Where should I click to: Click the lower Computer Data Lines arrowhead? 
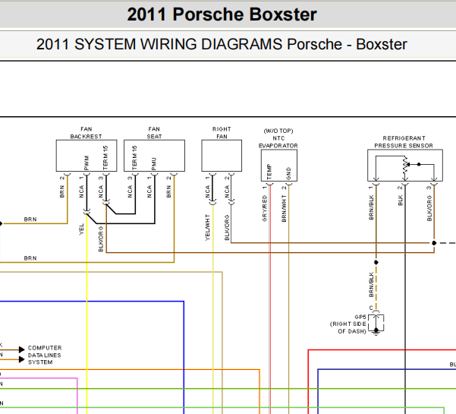(x=21, y=359)
